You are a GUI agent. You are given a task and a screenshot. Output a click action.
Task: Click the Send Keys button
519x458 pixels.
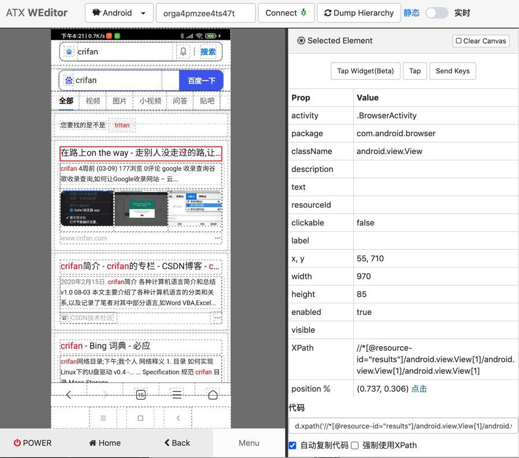(x=453, y=71)
